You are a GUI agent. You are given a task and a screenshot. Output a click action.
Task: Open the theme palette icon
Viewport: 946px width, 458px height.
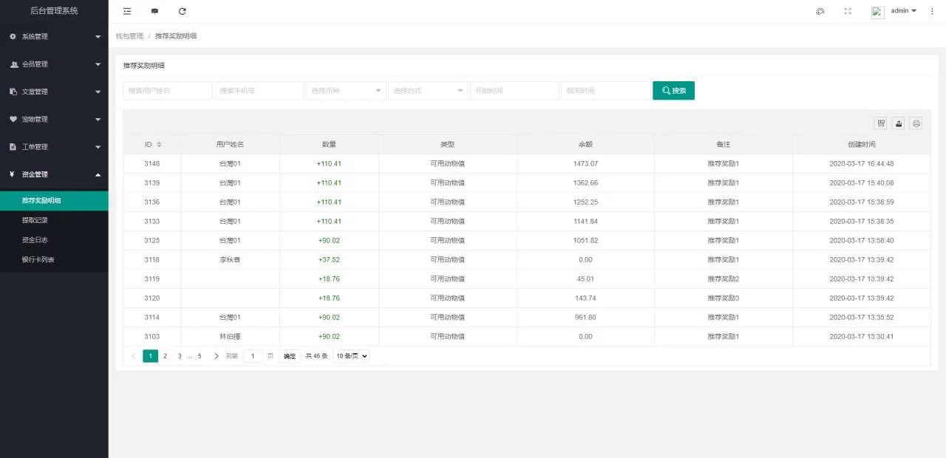click(820, 11)
